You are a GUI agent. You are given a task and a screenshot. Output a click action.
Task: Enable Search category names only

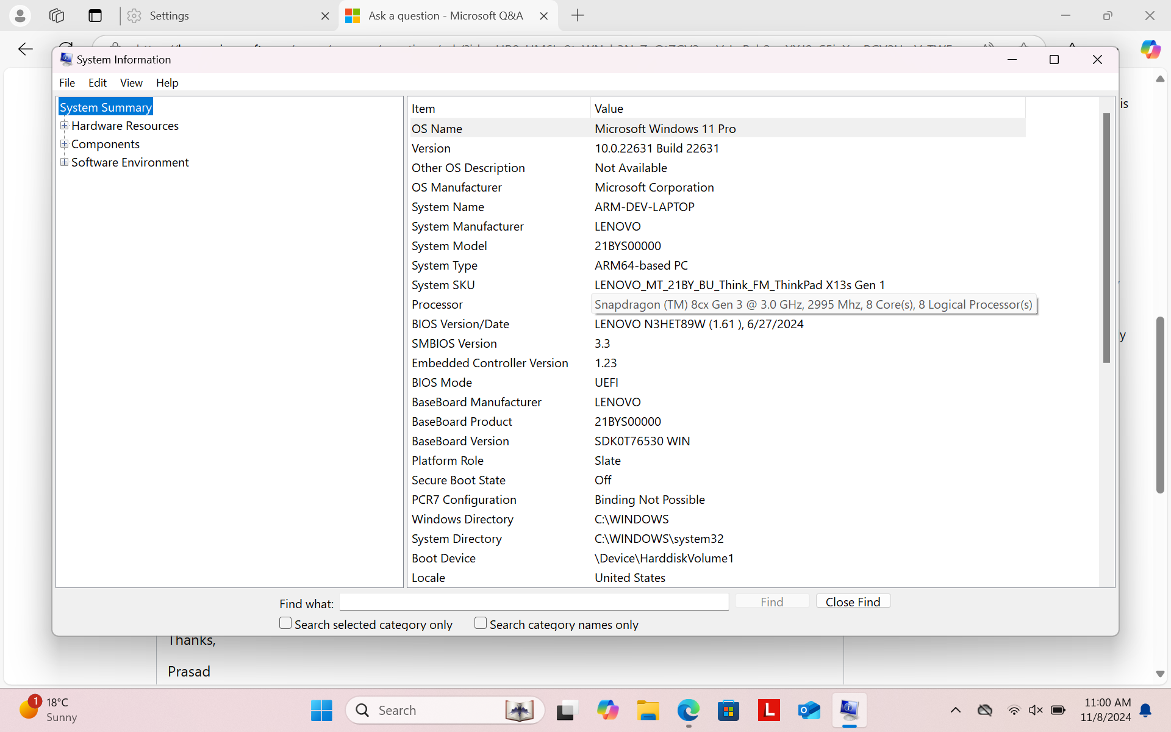pyautogui.click(x=481, y=623)
